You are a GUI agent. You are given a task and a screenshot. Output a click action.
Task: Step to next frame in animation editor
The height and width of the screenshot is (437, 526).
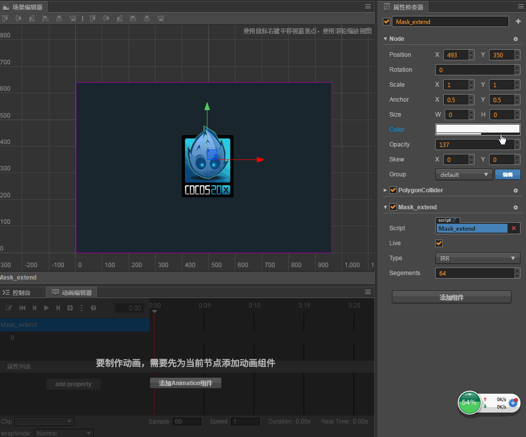point(58,308)
